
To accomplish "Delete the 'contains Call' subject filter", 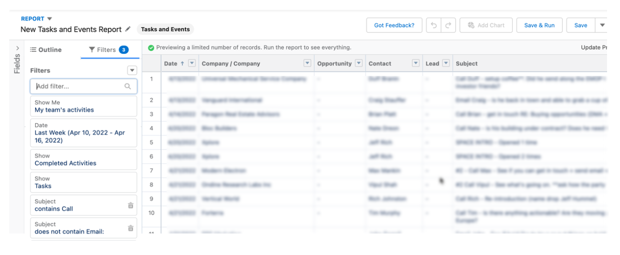I will 130,206.
